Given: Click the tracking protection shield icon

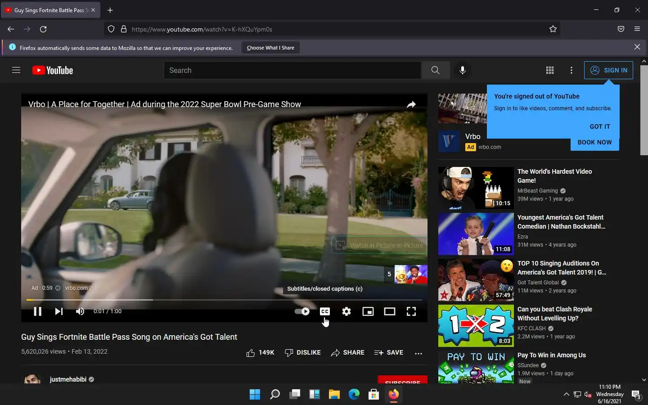Looking at the screenshot, I should pyautogui.click(x=111, y=29).
